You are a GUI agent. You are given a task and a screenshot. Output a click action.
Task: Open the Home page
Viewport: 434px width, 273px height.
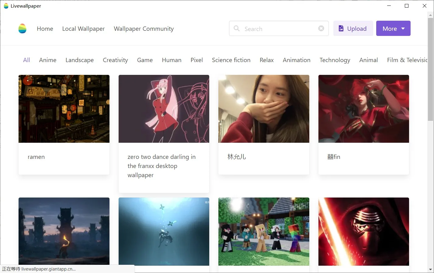click(45, 29)
